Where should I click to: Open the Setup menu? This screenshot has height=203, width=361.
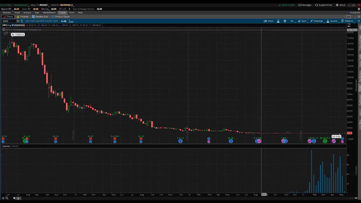tap(340, 5)
